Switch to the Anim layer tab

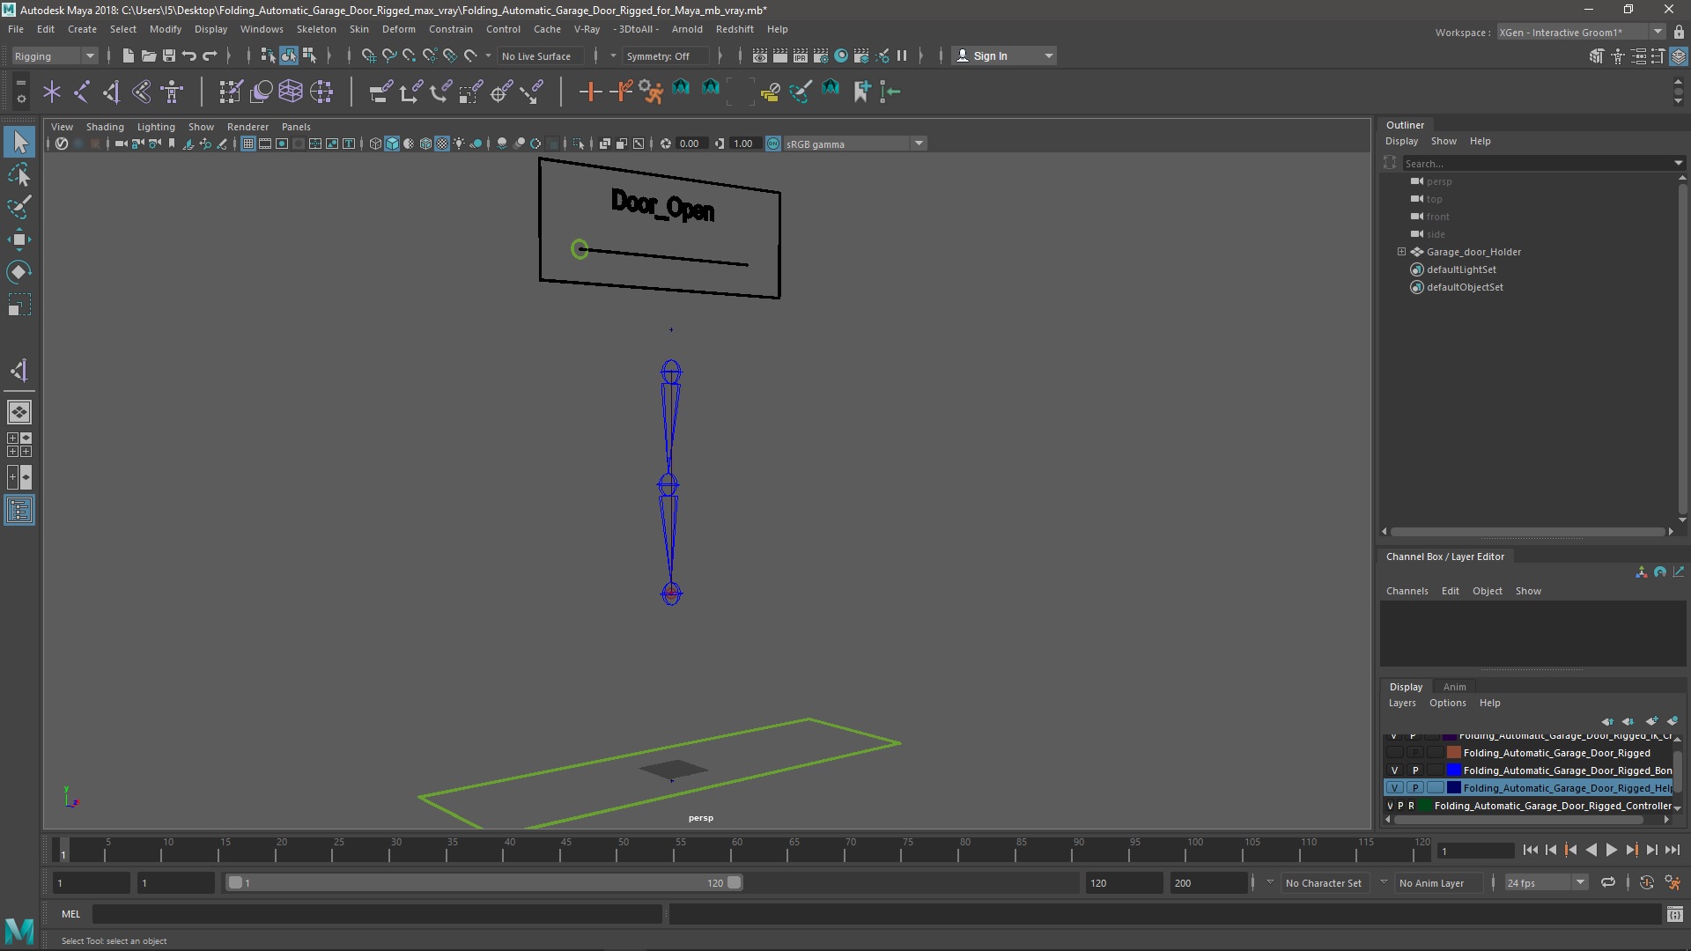click(1454, 687)
